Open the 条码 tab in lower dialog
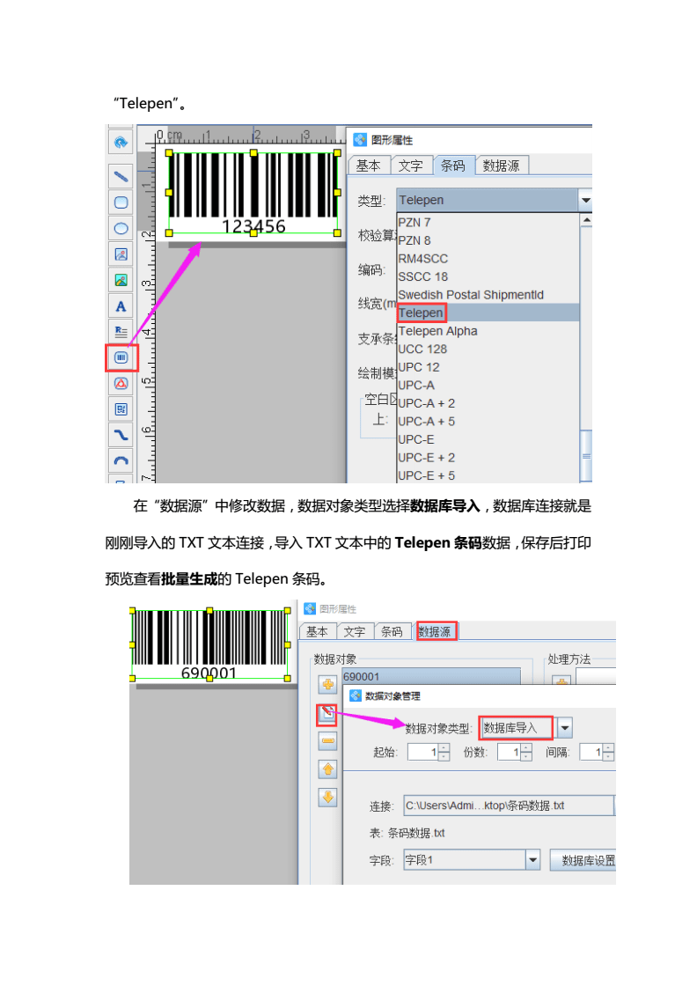The image size is (697, 986). click(x=392, y=631)
